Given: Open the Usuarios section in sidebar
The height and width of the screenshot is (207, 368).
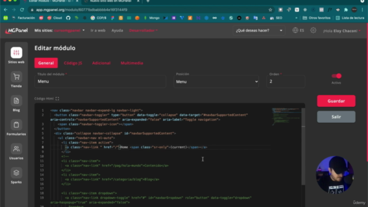Looking at the screenshot, I should coord(16,152).
